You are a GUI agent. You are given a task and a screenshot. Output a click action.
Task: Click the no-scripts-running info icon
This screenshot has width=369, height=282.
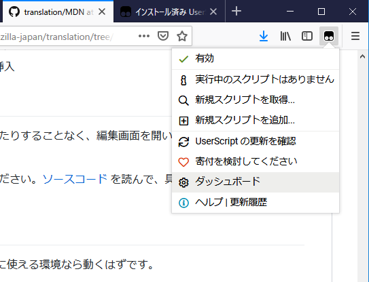click(183, 80)
